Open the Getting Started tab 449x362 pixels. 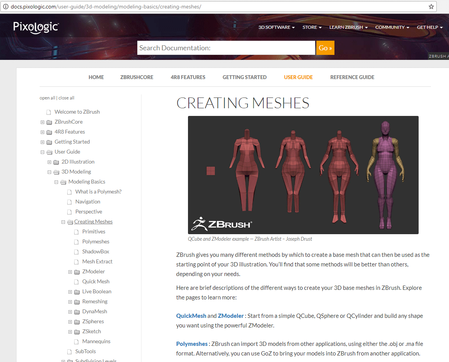pos(244,77)
